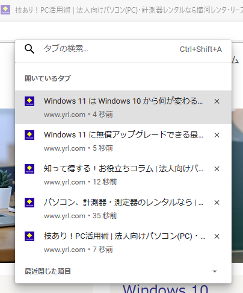Screen dimensions: 243x293
Task: Click 'www.yrl.com・12 秒前' text
Action: (x=81, y=182)
